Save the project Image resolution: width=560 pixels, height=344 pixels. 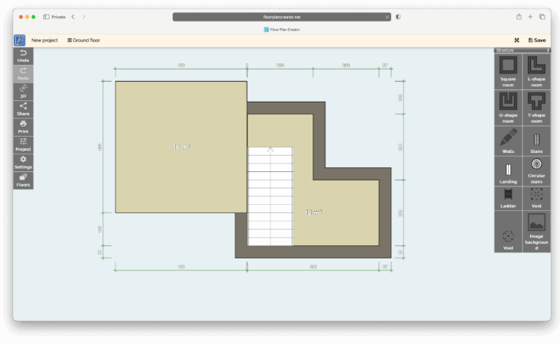click(x=537, y=40)
